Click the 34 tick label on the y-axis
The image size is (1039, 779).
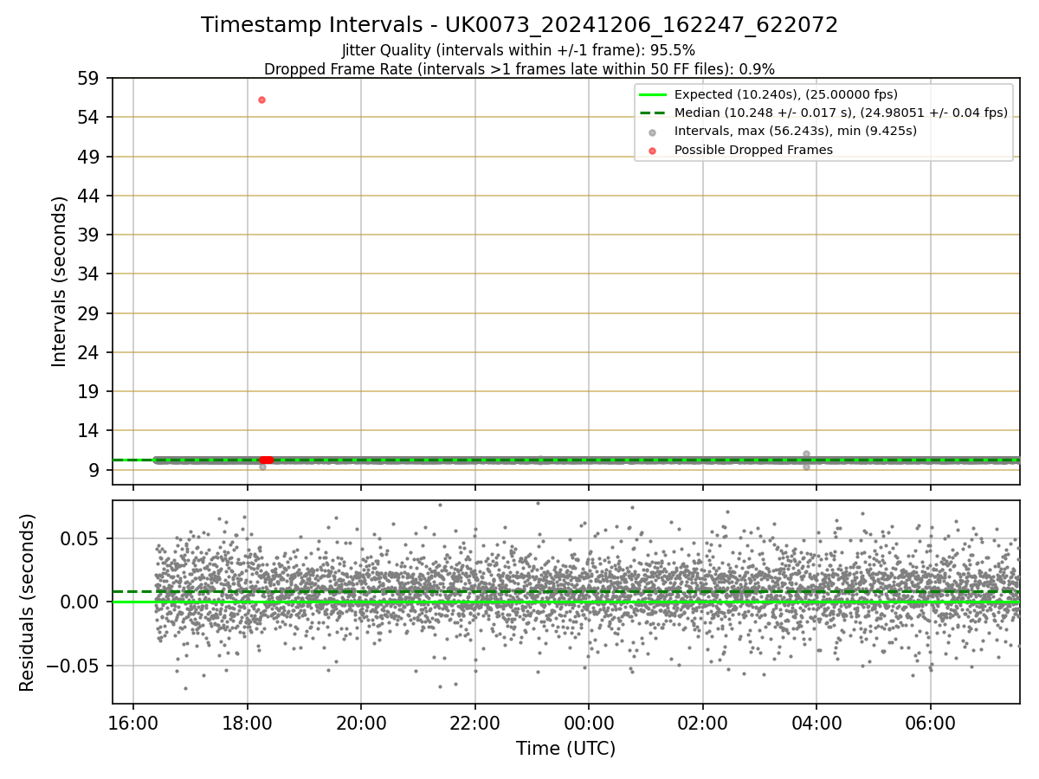(x=90, y=274)
